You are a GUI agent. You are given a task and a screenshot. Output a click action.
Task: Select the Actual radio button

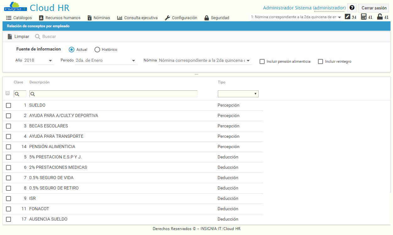[x=71, y=49]
